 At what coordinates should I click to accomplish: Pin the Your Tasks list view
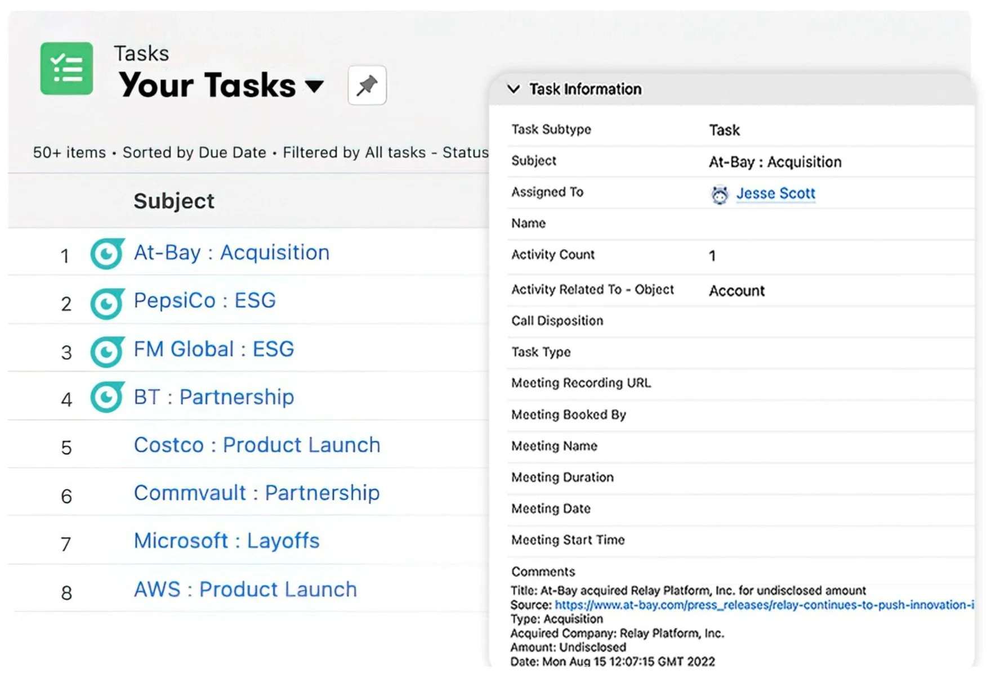[x=367, y=85]
